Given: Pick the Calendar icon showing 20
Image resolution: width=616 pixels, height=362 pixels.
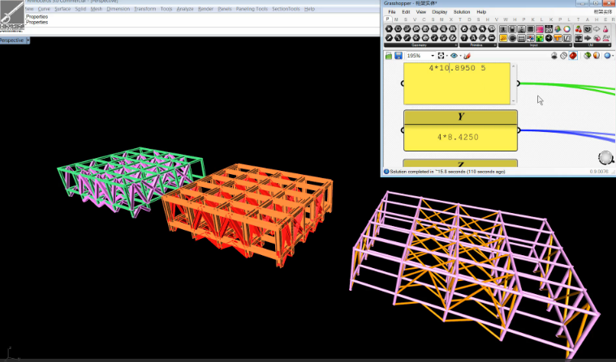Looking at the screenshot, I should (x=549, y=29).
